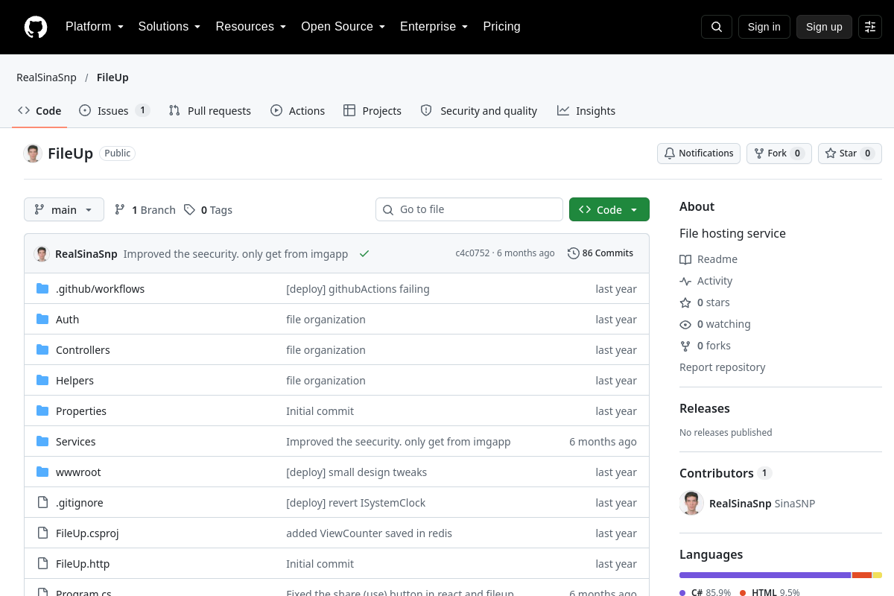The image size is (894, 596).
Task: Expand the Solutions menu
Action: pos(170,27)
